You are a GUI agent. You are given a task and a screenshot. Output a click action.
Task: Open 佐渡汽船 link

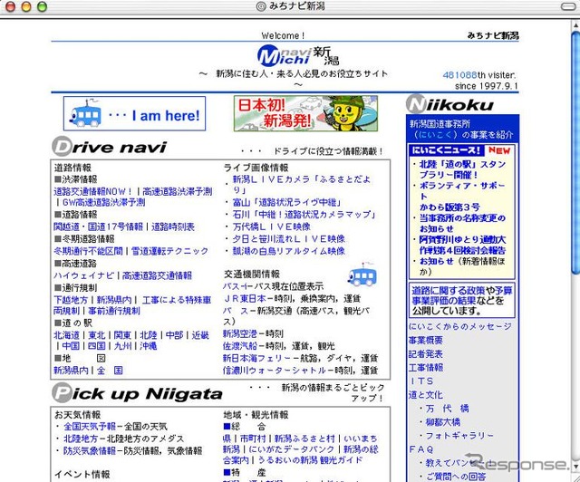click(239, 346)
